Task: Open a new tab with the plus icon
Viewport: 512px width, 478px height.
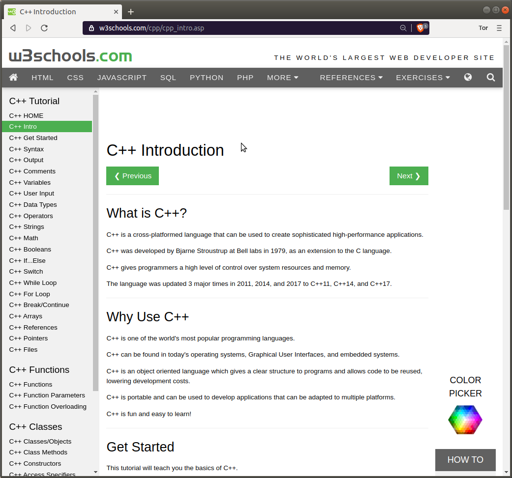Action: tap(131, 12)
